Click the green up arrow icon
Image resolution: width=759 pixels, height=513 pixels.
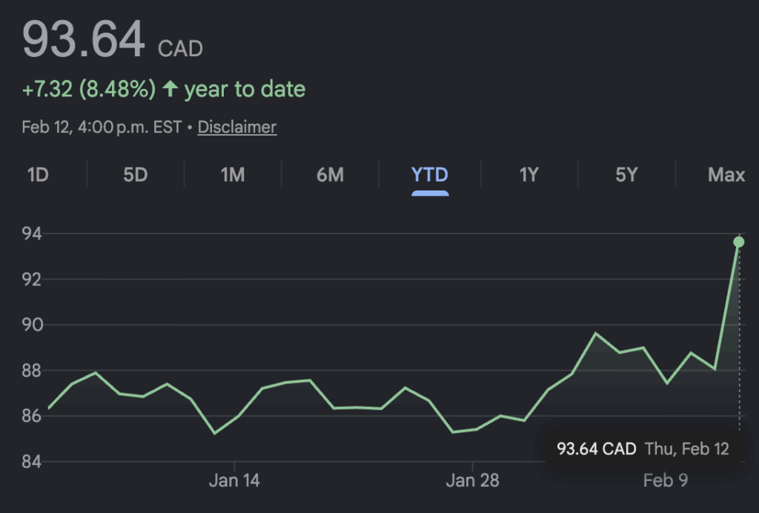[170, 90]
